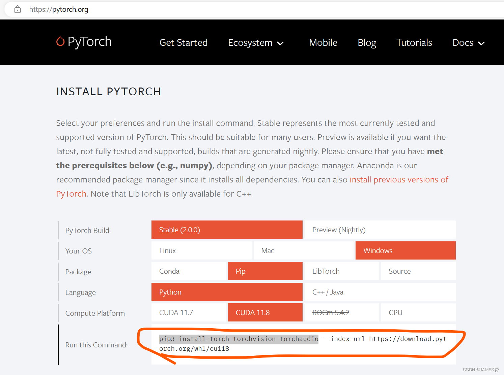Select CPU compute platform

pyautogui.click(x=418, y=312)
